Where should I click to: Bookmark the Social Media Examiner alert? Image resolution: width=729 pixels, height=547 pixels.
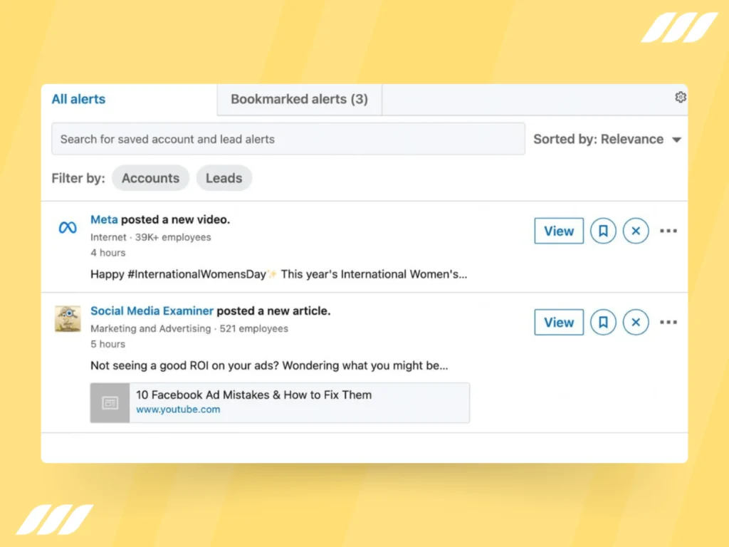(x=603, y=322)
